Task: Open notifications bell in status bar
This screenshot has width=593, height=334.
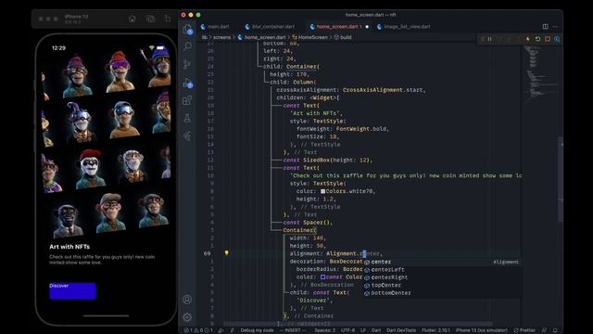Action: tap(555, 330)
